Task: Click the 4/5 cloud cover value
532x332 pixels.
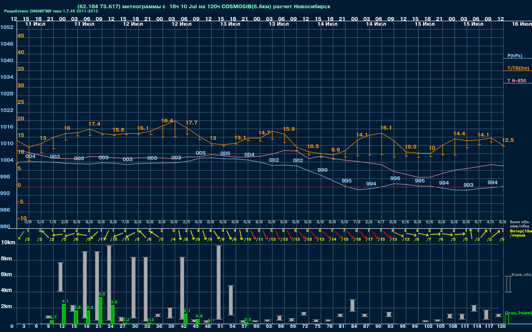Action: [490, 222]
